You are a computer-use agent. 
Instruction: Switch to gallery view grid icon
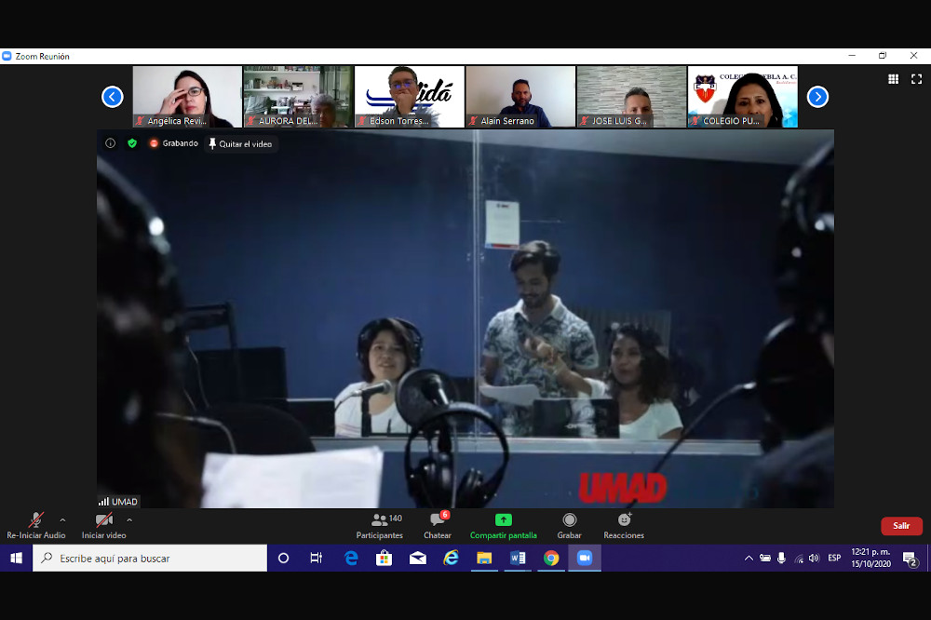893,80
